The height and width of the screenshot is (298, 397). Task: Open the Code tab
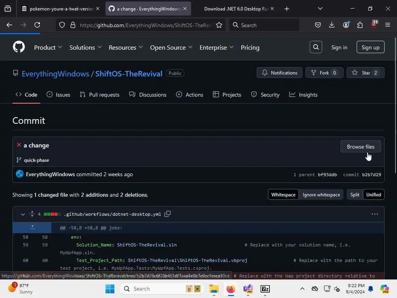pos(26,95)
